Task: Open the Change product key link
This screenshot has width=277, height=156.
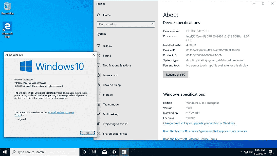Action: click(199, 123)
